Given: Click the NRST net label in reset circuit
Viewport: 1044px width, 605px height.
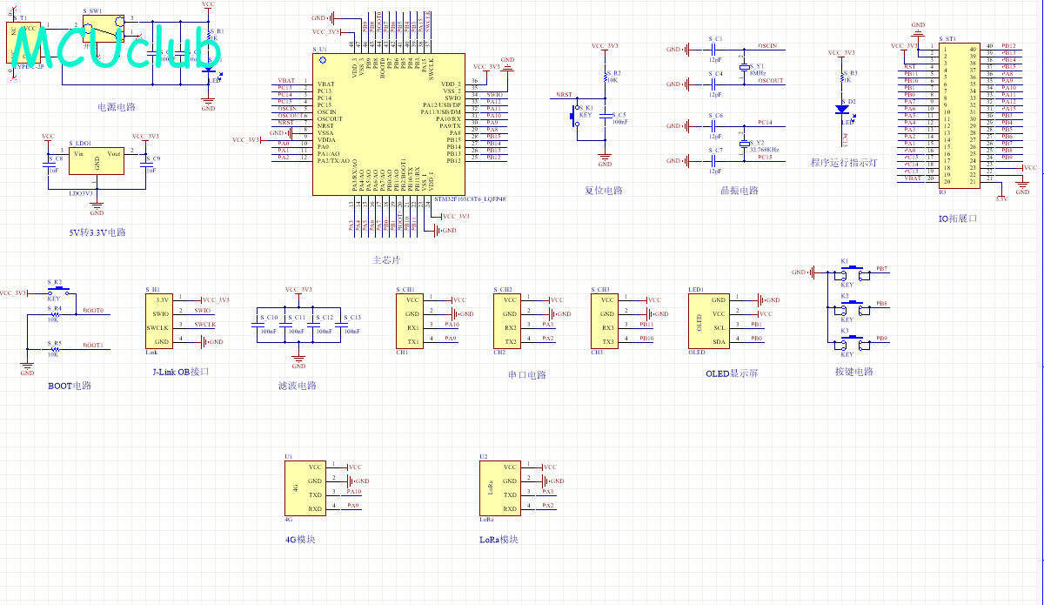Looking at the screenshot, I should pos(564,95).
